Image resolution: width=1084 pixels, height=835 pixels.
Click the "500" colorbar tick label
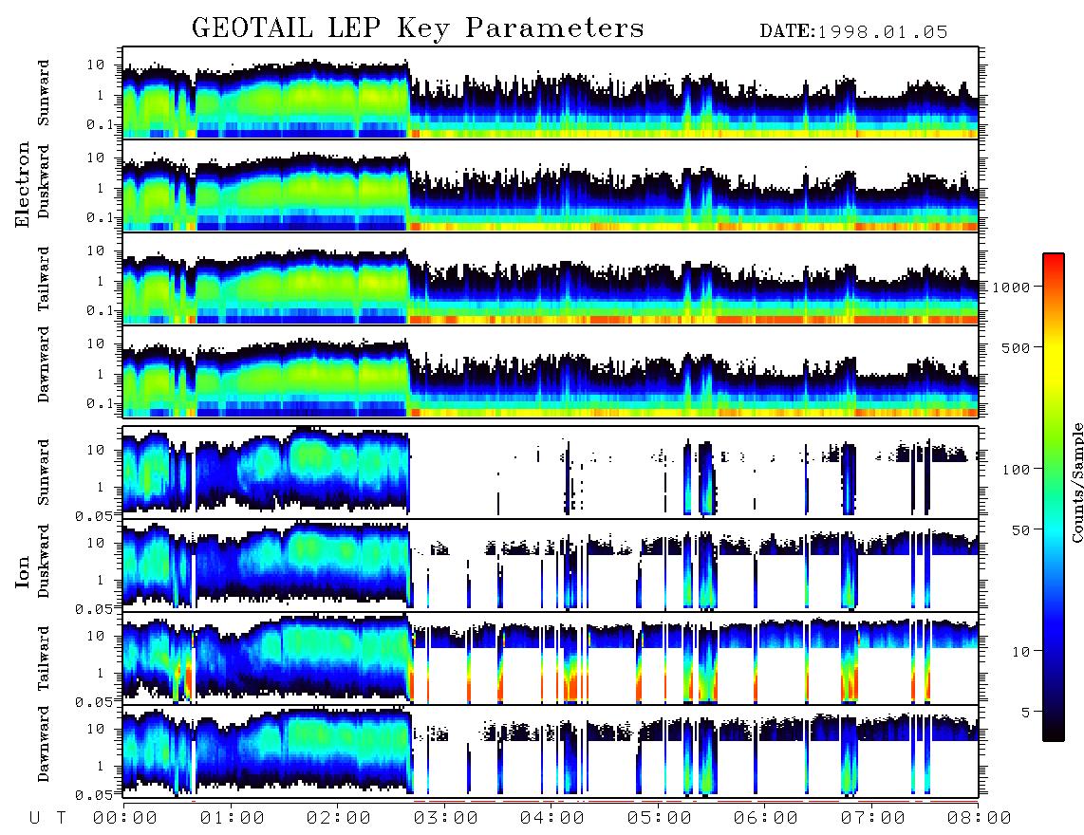(1017, 347)
